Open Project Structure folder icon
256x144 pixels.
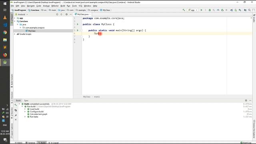[x=245, y=10]
